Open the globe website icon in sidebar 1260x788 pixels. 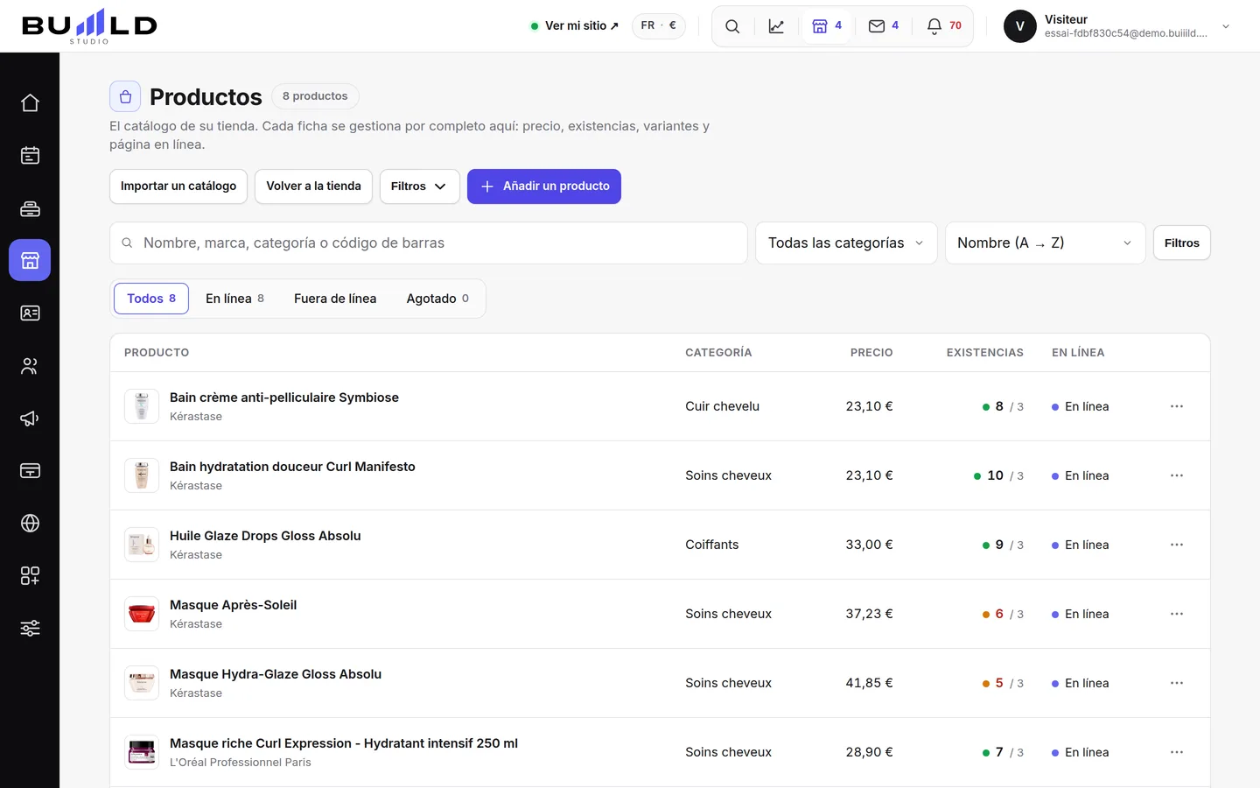point(30,523)
